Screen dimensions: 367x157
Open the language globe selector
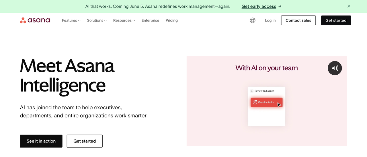[253, 20]
